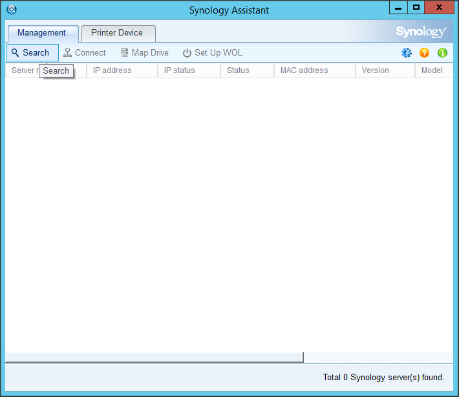Show info via the green info icon

click(442, 53)
